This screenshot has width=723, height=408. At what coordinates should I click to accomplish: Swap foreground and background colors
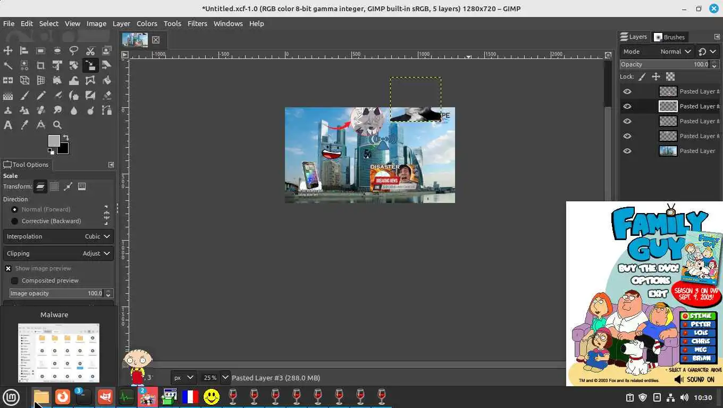(65, 138)
